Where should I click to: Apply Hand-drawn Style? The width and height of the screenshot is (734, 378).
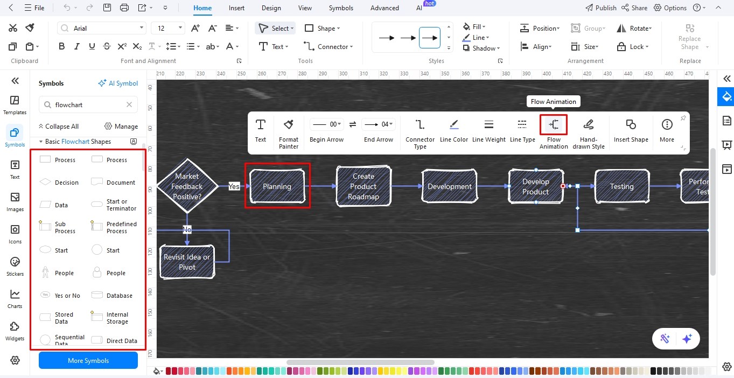tap(589, 132)
